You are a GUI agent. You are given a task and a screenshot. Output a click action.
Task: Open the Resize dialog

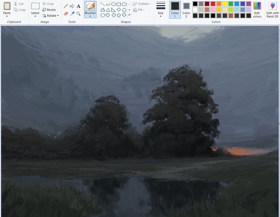(x=49, y=10)
